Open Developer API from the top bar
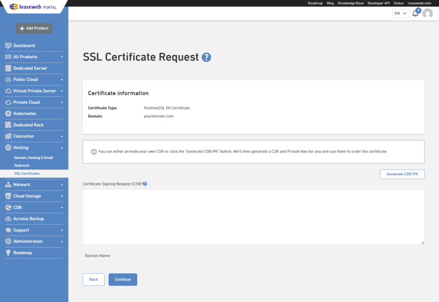Image resolution: width=439 pixels, height=302 pixels. (379, 3)
